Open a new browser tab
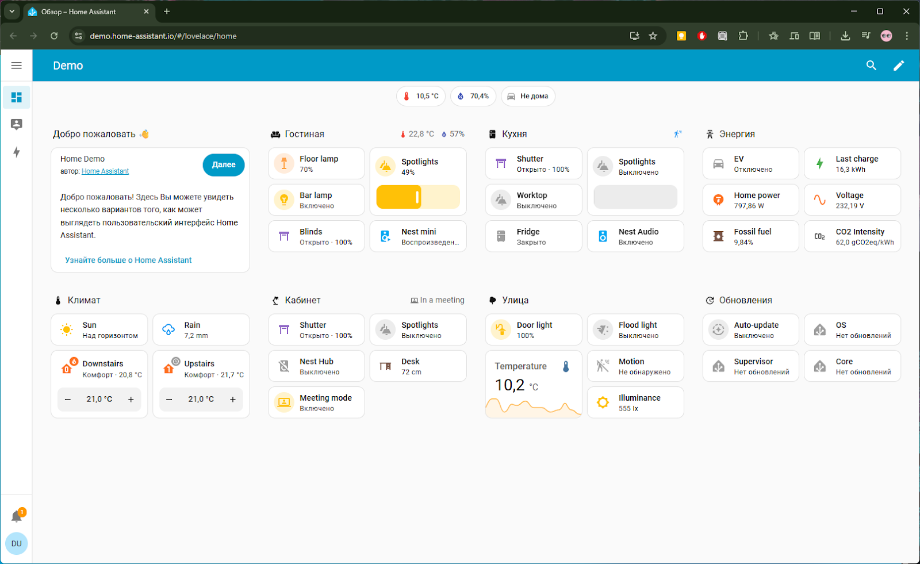 point(167,11)
